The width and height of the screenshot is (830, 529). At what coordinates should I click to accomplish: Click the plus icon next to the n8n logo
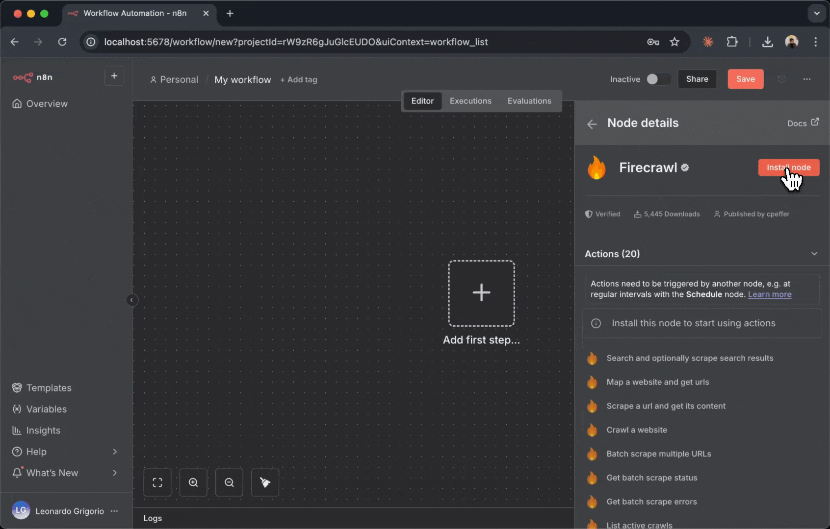[114, 76]
